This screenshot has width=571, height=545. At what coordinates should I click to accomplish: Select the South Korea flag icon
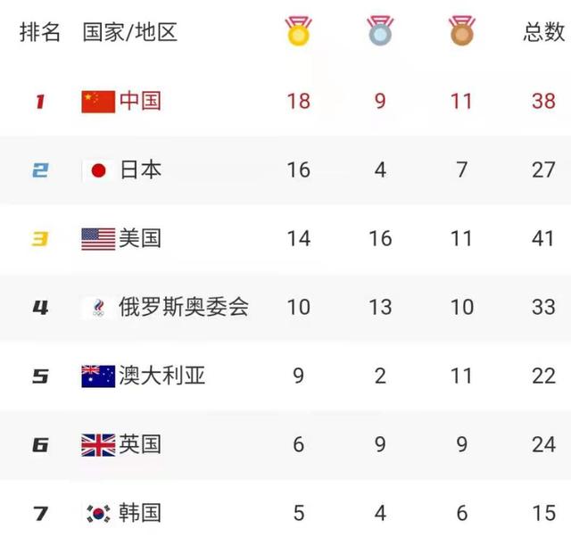pos(98,514)
